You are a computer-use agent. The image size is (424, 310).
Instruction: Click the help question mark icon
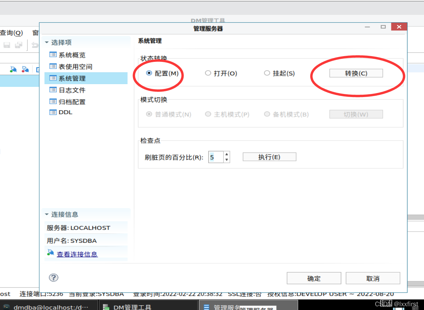pos(54,278)
